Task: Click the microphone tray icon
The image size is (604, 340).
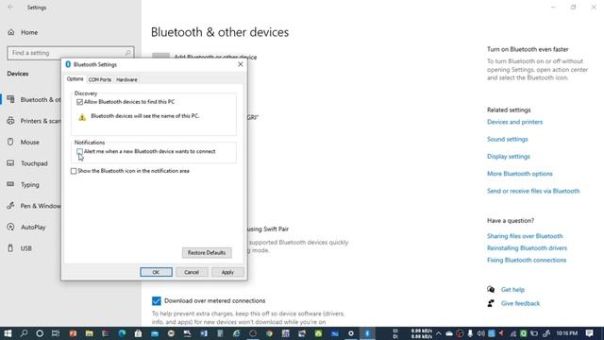Action: coord(470,333)
